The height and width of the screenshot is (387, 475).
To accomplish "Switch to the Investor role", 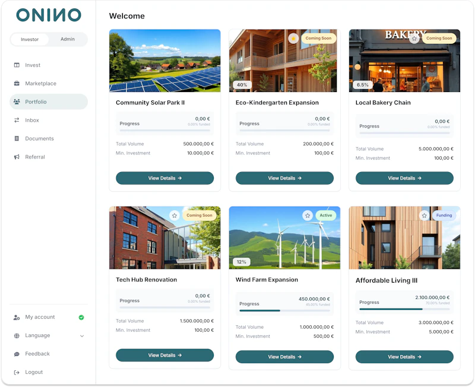I will [30, 39].
